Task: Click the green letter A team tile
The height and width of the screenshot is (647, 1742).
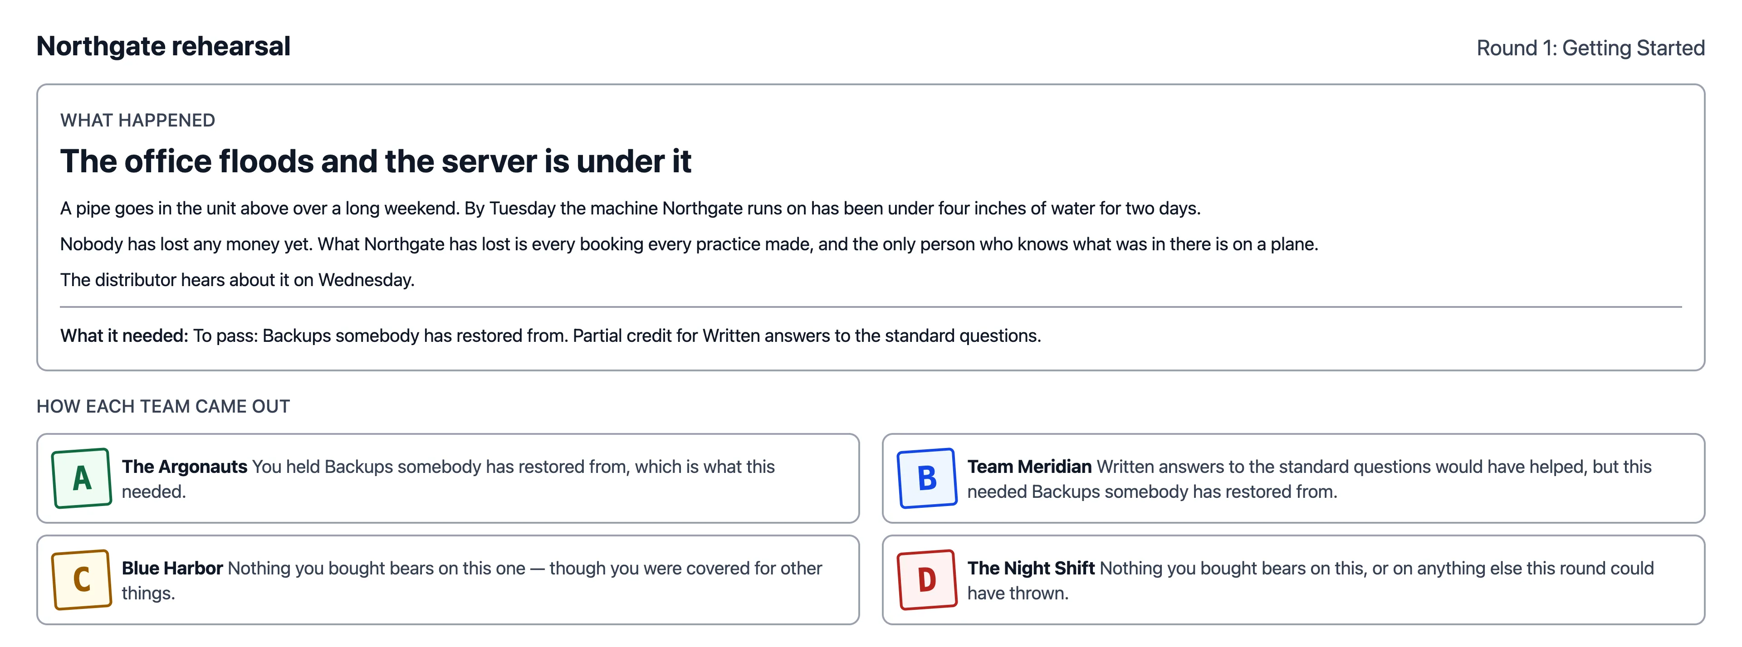Action: pos(82,478)
